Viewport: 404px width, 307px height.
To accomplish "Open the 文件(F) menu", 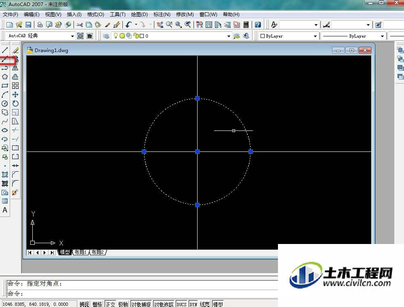I will click(11, 15).
